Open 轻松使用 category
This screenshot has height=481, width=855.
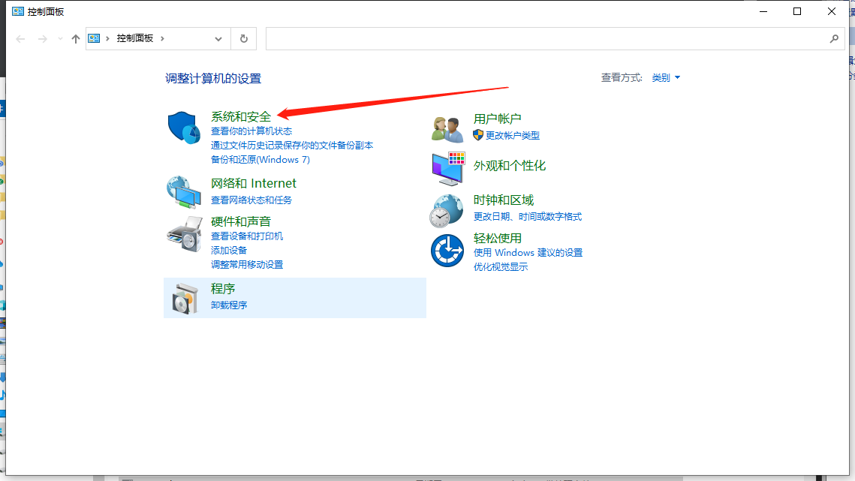497,239
